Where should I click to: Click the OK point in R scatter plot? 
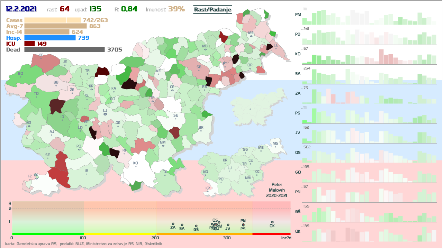(x=272, y=222)
